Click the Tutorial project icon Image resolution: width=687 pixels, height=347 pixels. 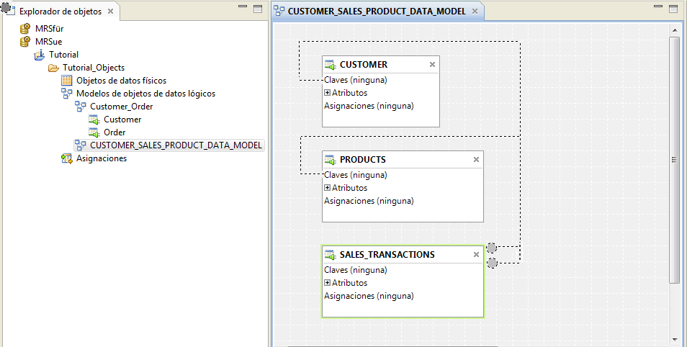point(40,55)
